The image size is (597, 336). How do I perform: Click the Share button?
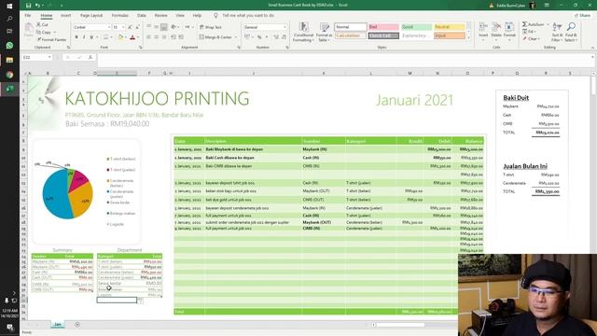pos(583,16)
